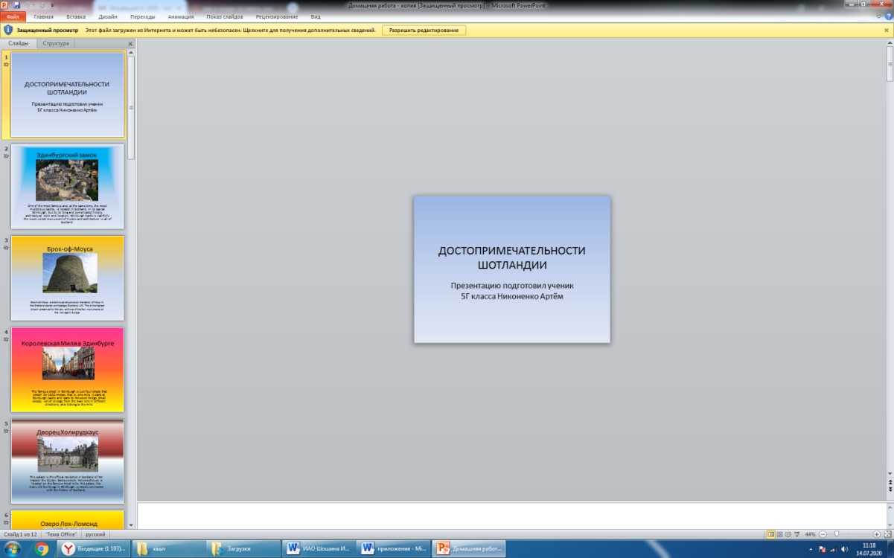Minimize the ribbon with the caret icon
The height and width of the screenshot is (558, 894).
[x=878, y=16]
